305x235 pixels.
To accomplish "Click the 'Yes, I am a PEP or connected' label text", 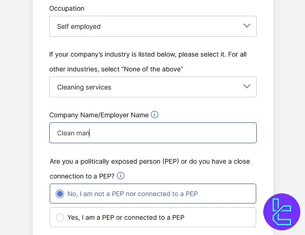I will coord(126,217).
